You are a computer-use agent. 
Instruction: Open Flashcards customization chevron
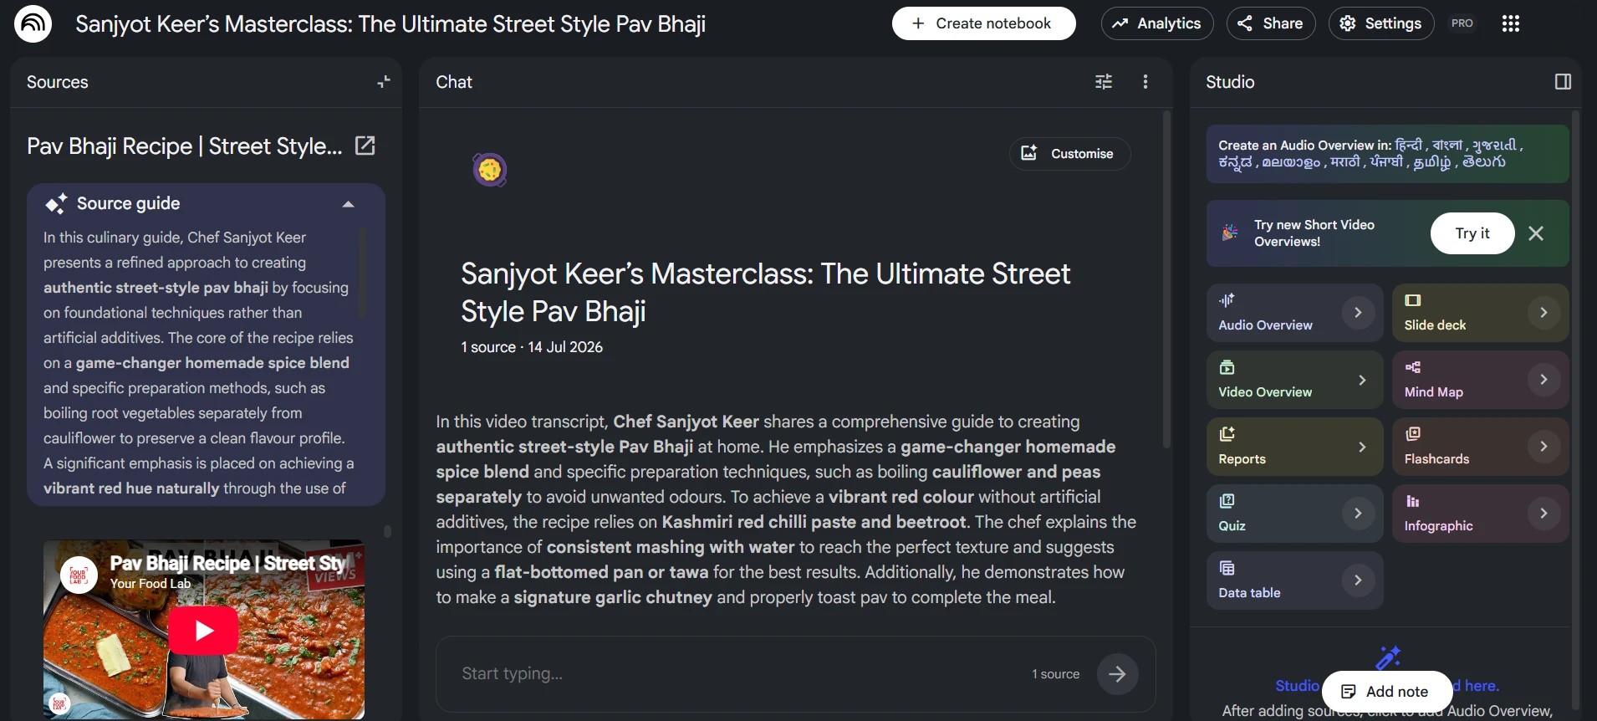1543,447
